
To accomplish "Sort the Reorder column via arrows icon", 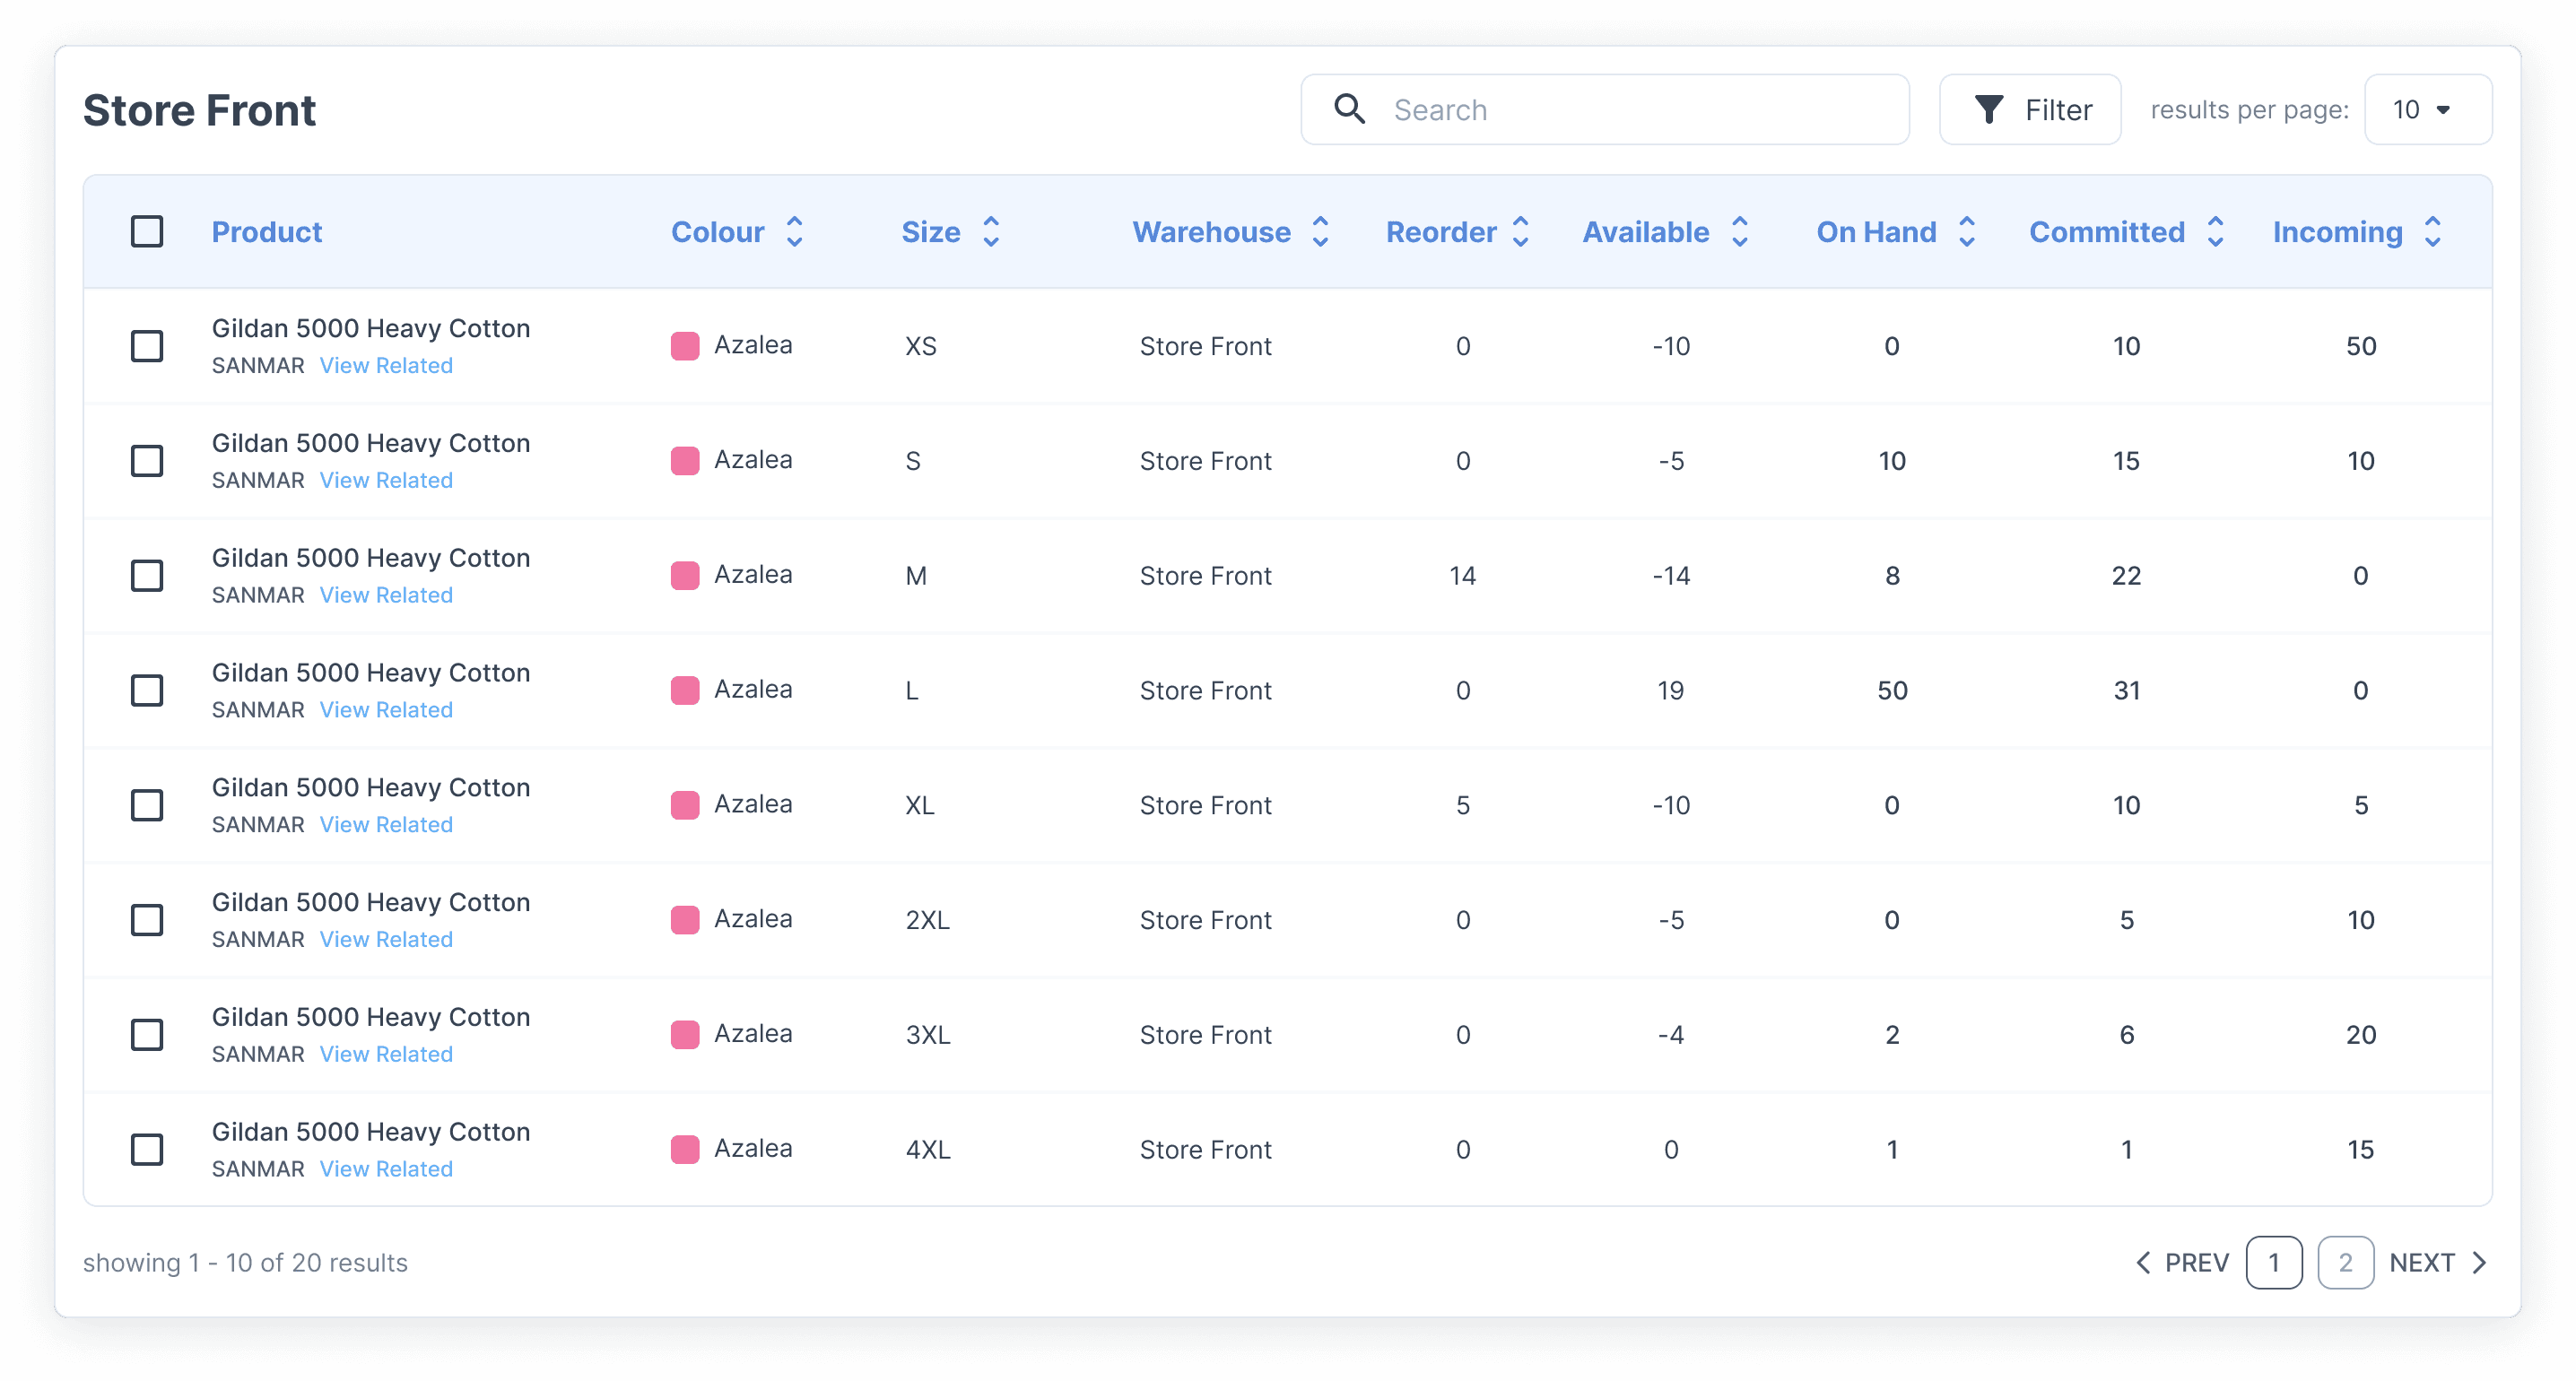I will 1521,232.
